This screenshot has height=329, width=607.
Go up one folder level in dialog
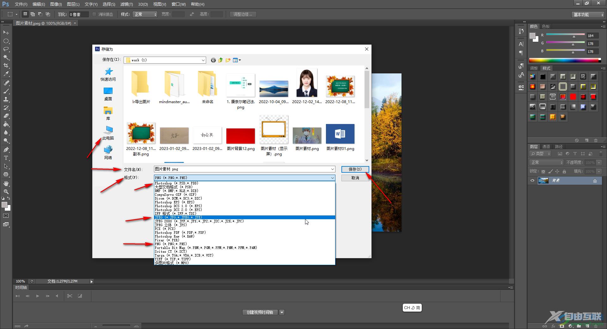[221, 60]
